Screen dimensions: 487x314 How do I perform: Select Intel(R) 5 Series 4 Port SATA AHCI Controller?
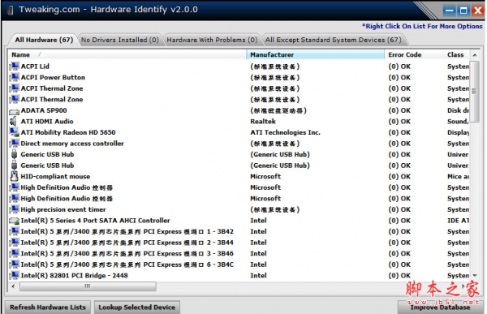tap(239, 221)
